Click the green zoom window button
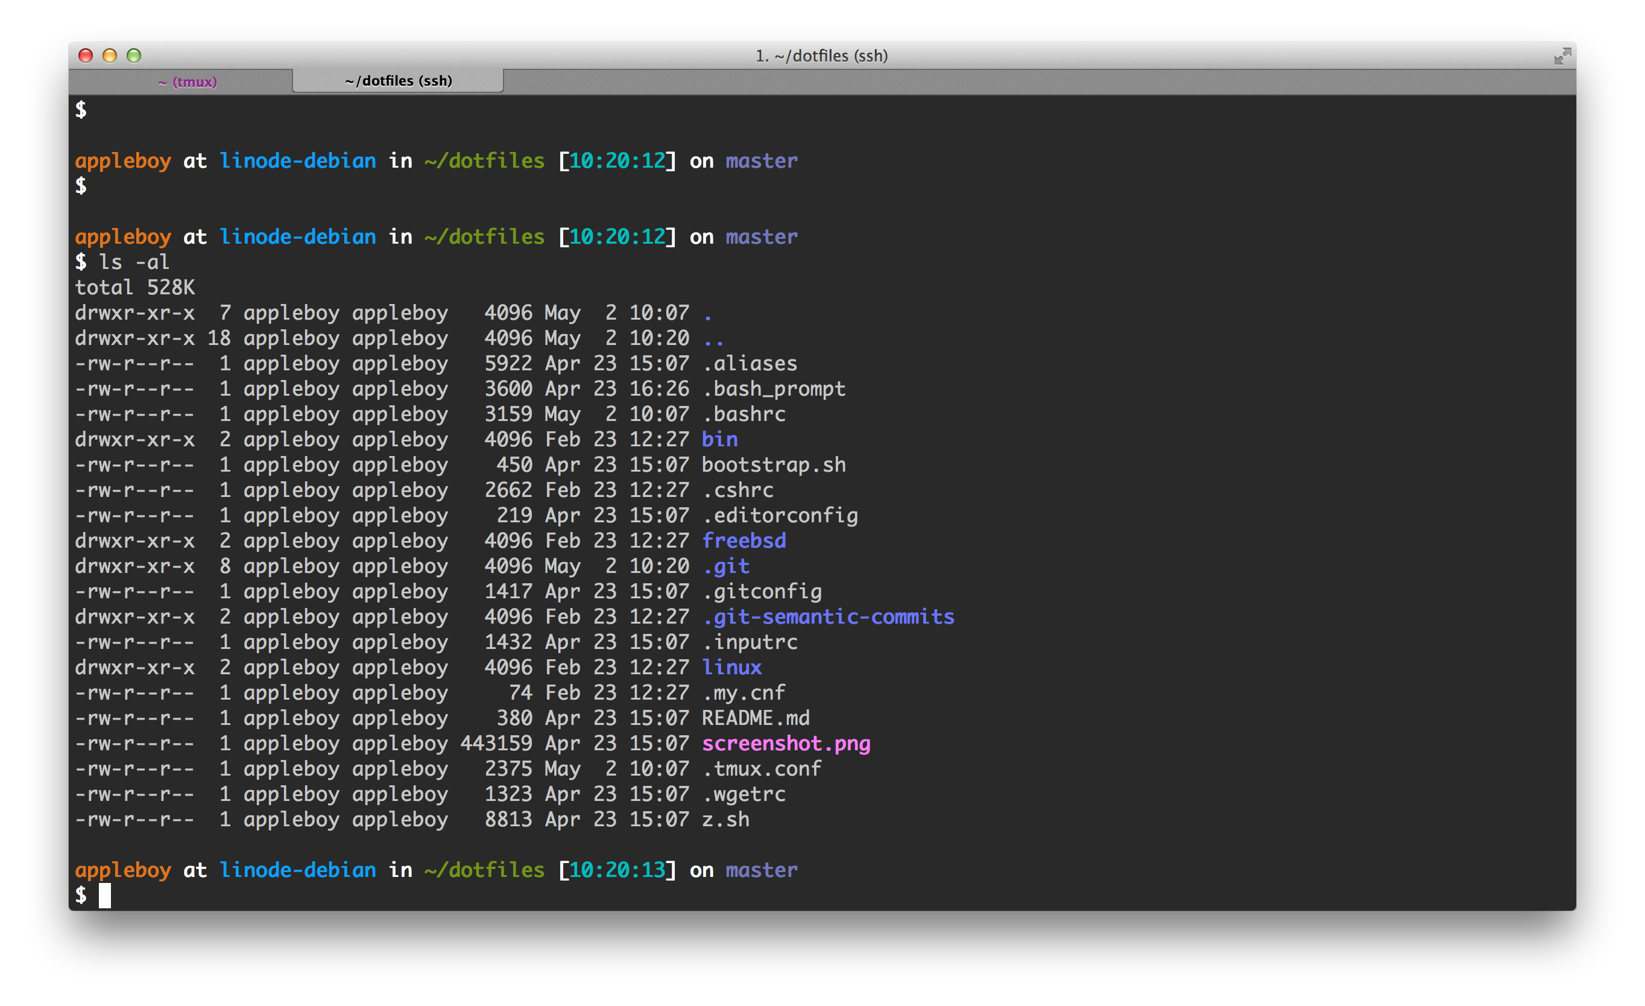This screenshot has height=1006, width=1645. [133, 55]
